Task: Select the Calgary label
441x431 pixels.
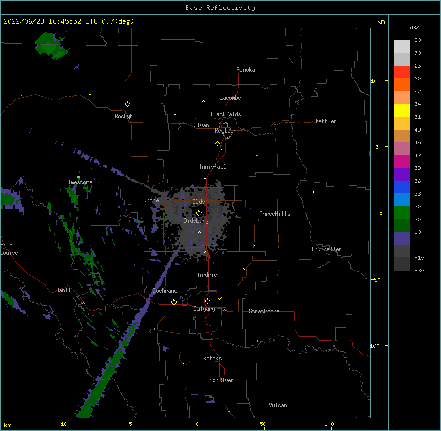Action: tap(204, 309)
